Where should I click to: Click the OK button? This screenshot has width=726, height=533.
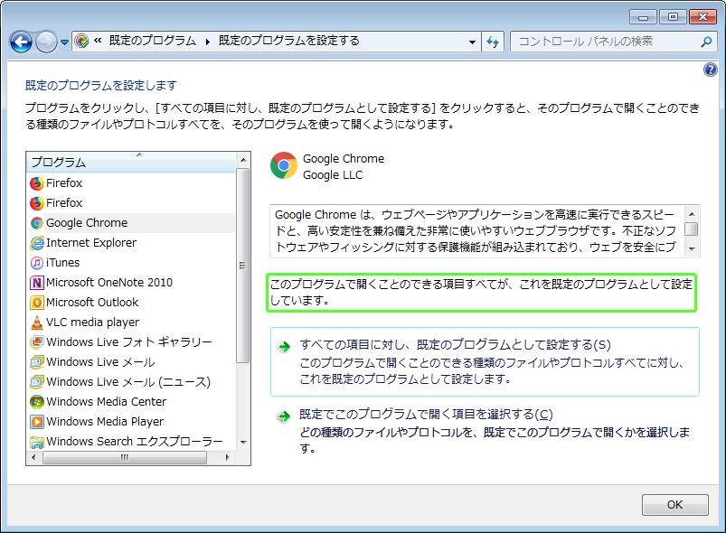click(x=674, y=505)
